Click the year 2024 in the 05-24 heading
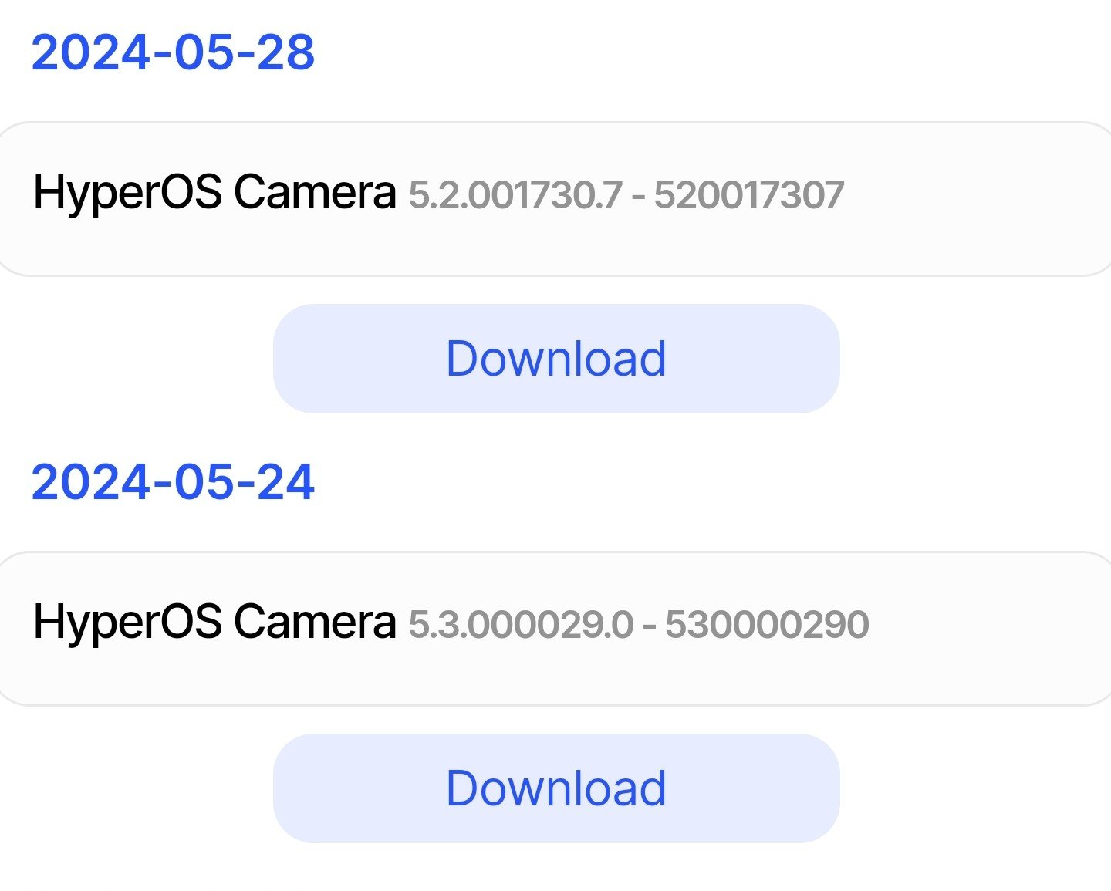Screen dimensions: 1111x891 click(x=89, y=482)
